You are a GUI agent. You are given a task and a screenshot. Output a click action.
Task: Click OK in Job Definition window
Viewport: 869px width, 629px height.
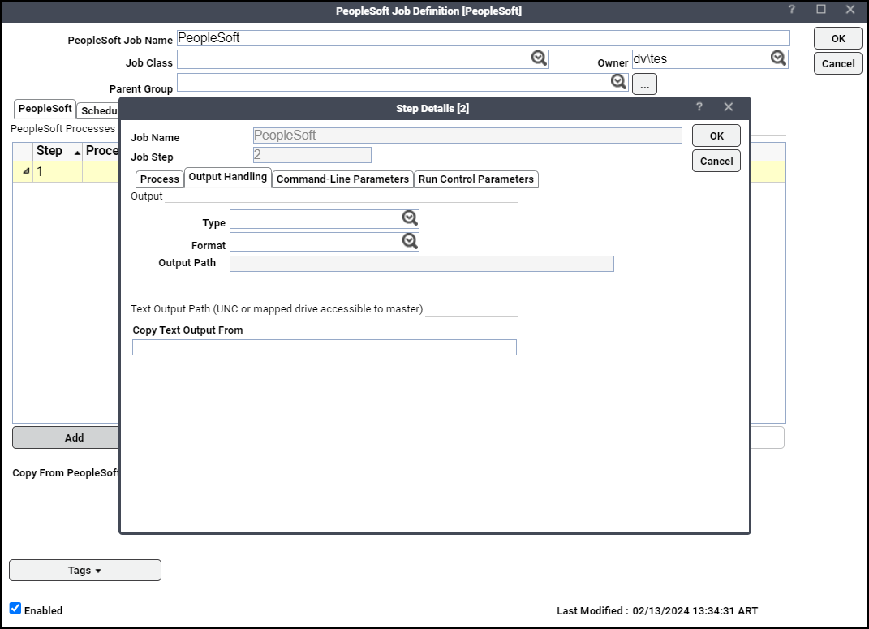(838, 39)
